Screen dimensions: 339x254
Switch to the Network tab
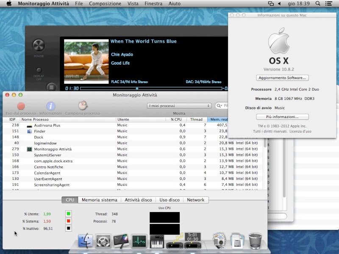[x=196, y=200]
